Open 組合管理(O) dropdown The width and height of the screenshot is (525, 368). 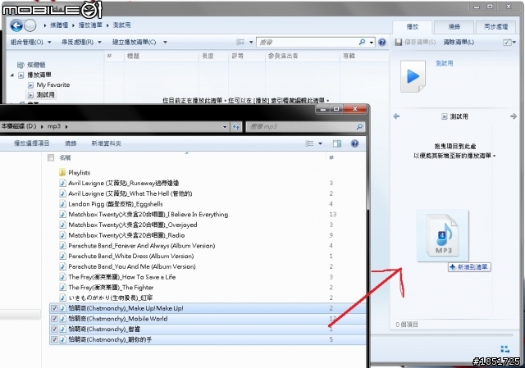[x=31, y=42]
